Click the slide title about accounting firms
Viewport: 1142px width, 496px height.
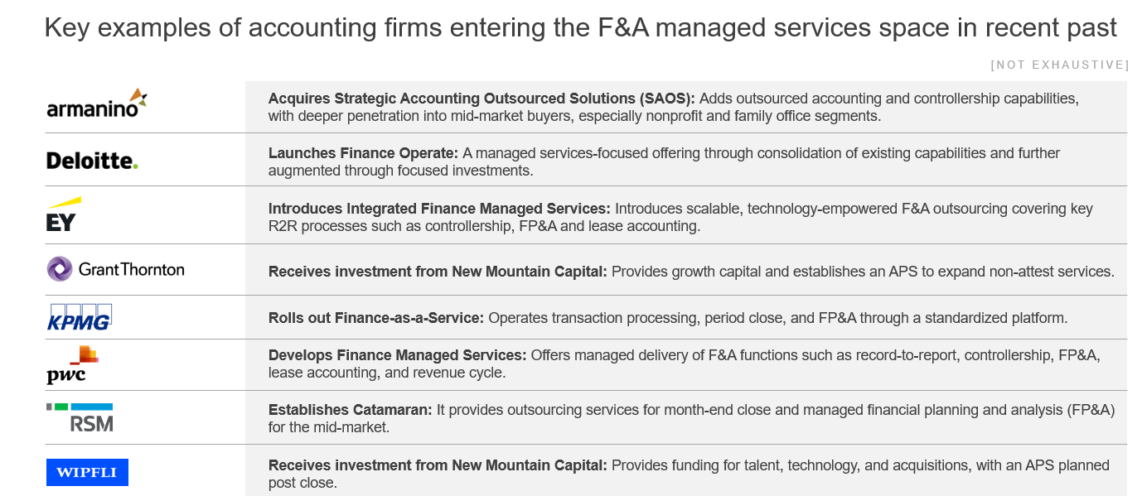(580, 28)
